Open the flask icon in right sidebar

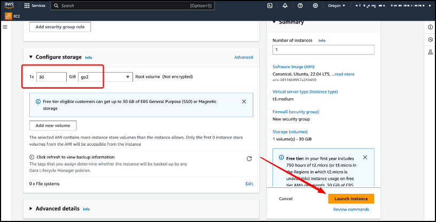point(431,52)
